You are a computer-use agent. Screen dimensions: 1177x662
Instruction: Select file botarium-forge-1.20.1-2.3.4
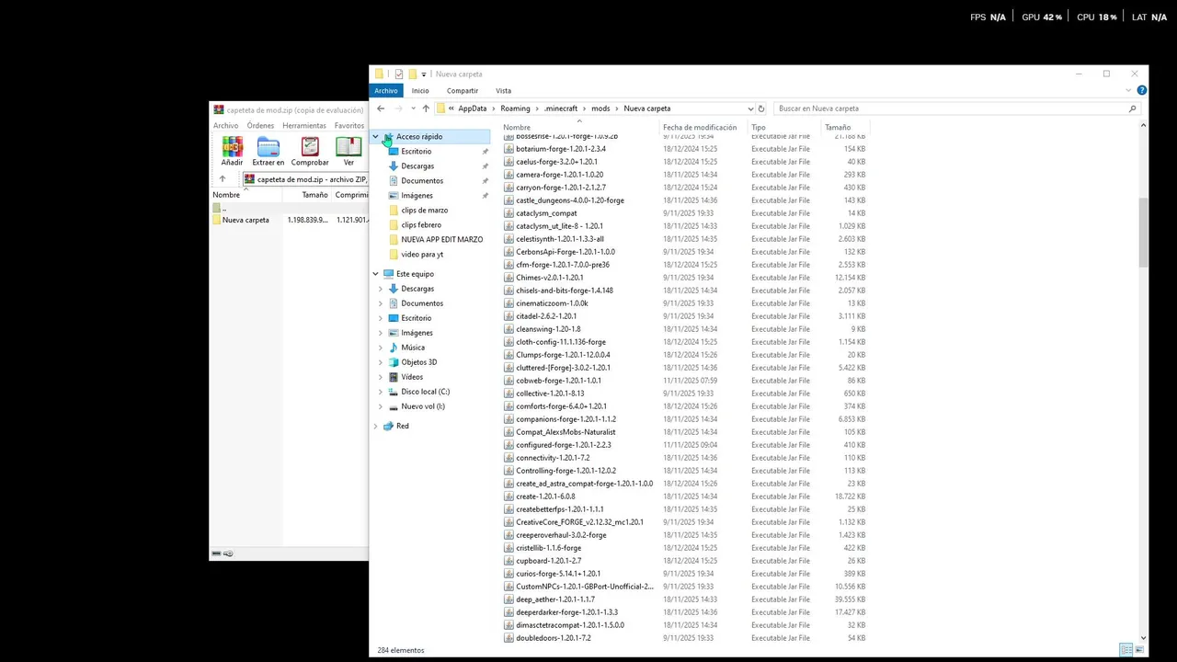click(561, 149)
